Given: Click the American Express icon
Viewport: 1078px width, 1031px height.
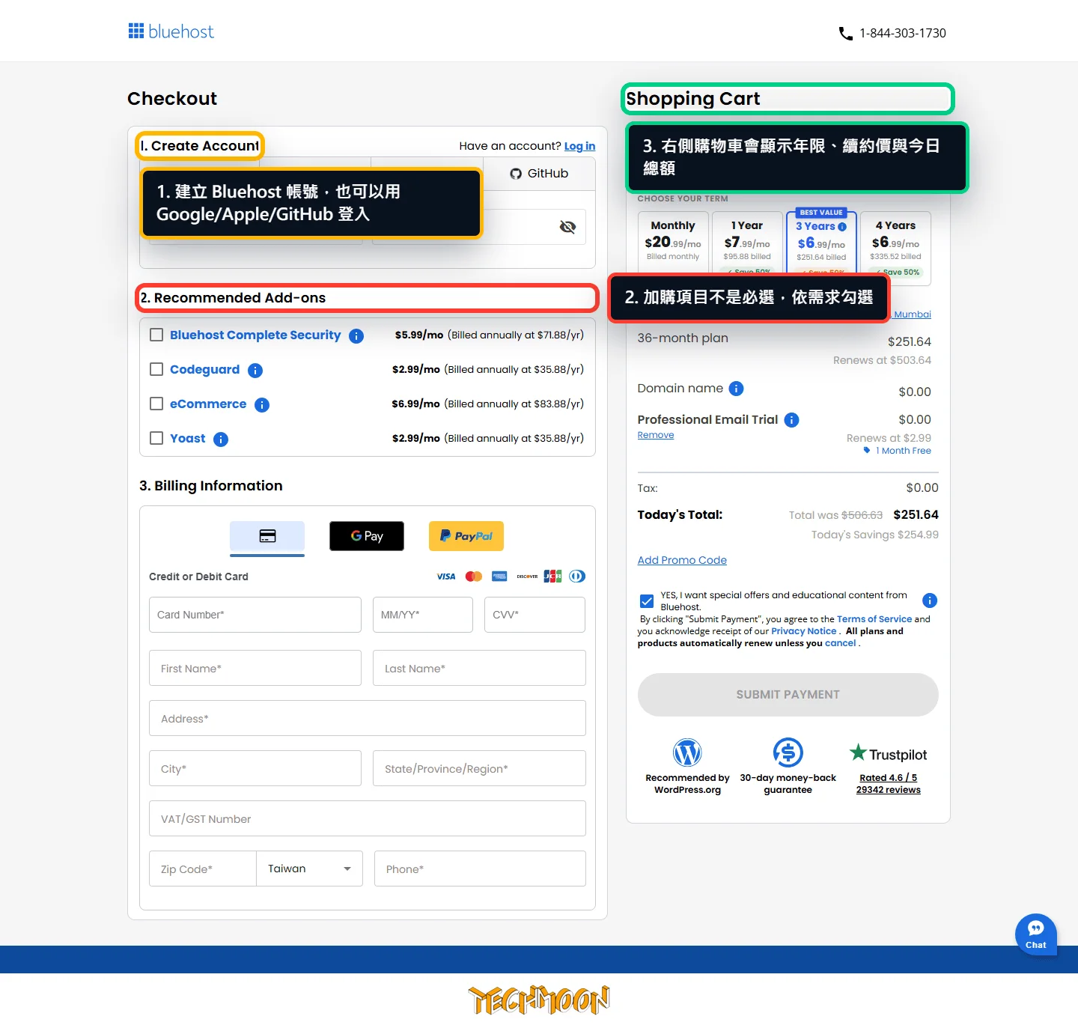Looking at the screenshot, I should tap(499, 577).
